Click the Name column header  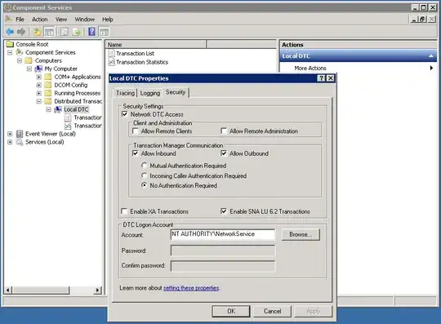(156, 44)
